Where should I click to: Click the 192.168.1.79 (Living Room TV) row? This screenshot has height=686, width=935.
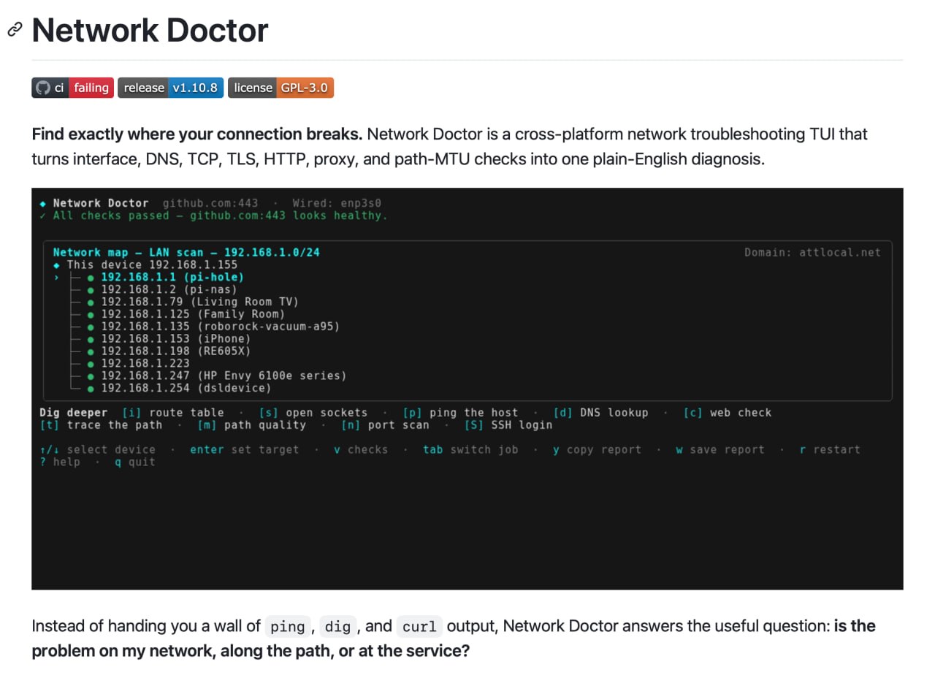(199, 302)
